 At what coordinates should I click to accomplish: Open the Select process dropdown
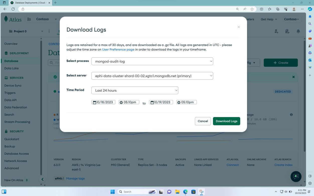click(x=152, y=61)
